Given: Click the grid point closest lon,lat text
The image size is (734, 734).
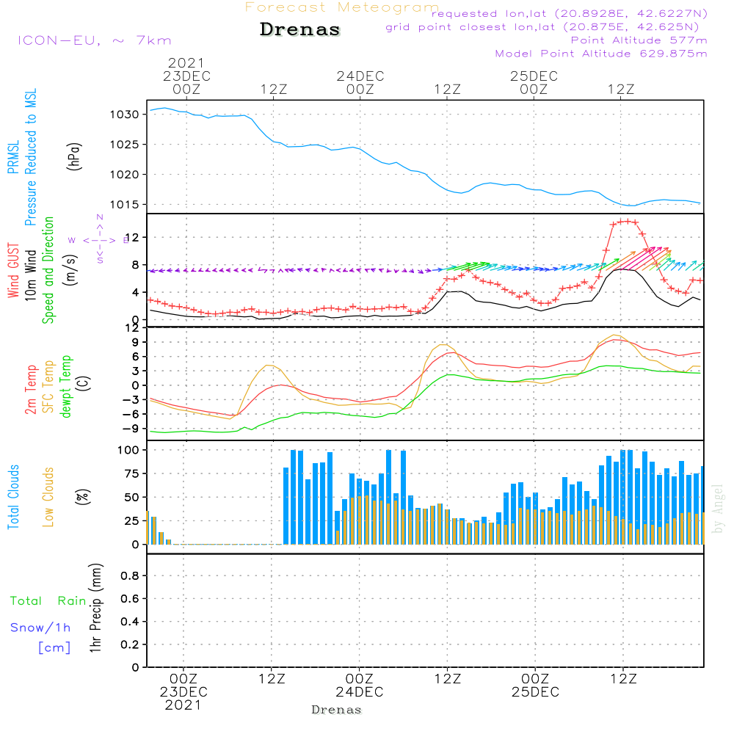Looking at the screenshot, I should (x=547, y=27).
